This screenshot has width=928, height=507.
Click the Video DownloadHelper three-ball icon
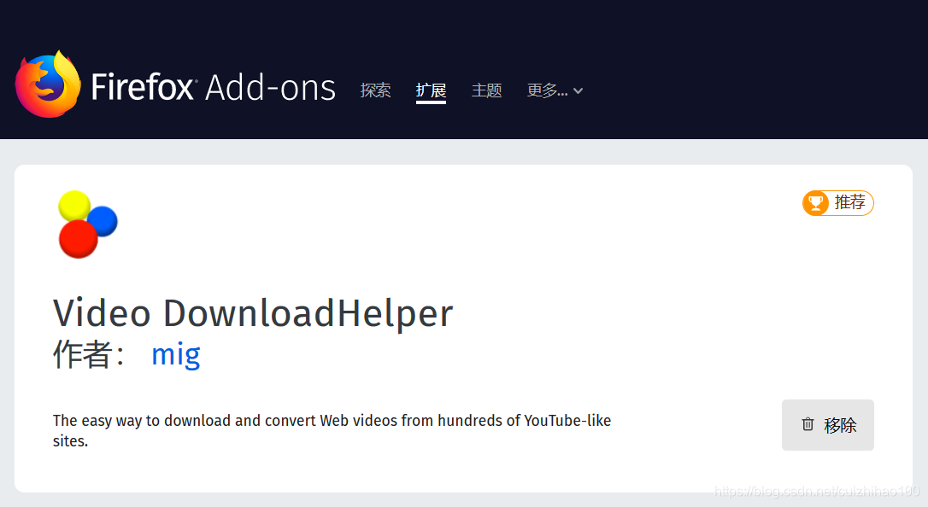[88, 224]
